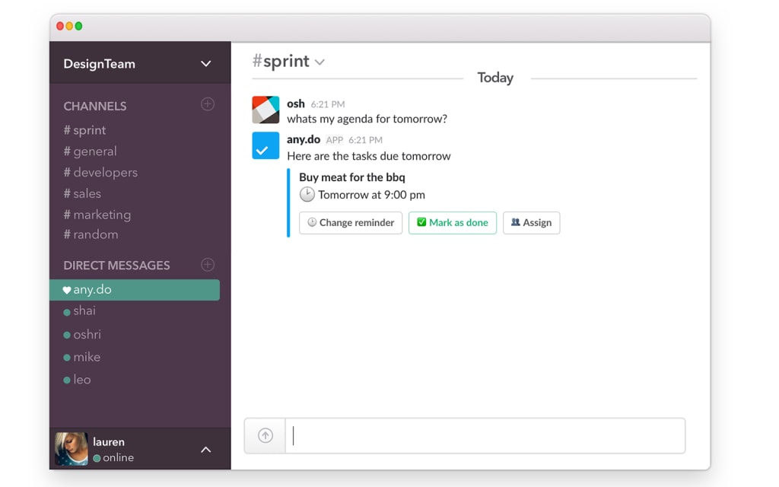Click the osh username in chat

click(x=296, y=103)
